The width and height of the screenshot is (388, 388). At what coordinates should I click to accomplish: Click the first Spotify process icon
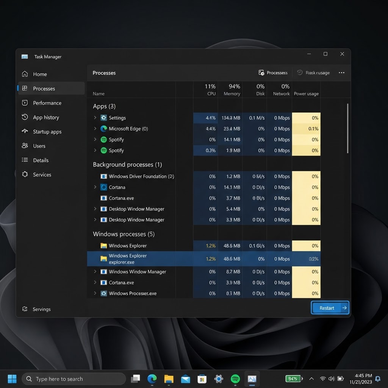[x=104, y=139]
